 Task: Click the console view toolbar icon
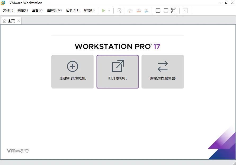coord(185,11)
